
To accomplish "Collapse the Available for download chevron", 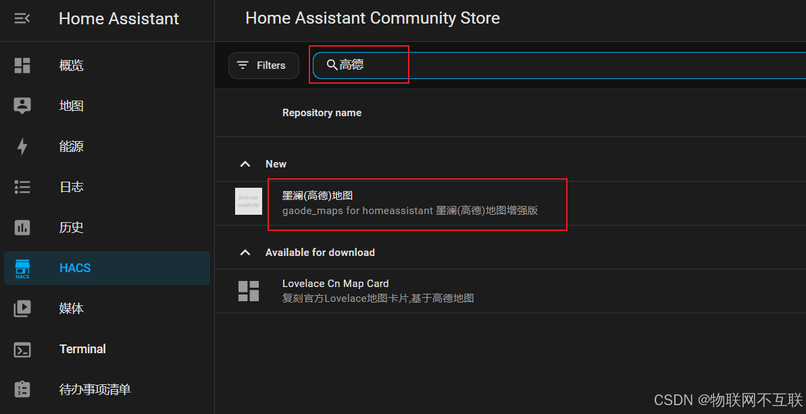I will tap(246, 252).
